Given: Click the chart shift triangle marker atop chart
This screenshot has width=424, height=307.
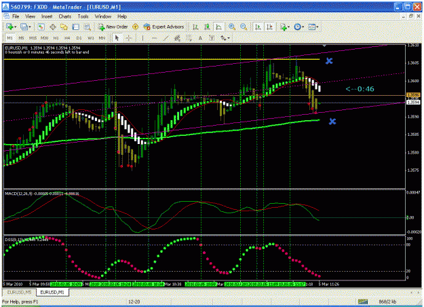Looking at the screenshot, I should (x=324, y=46).
